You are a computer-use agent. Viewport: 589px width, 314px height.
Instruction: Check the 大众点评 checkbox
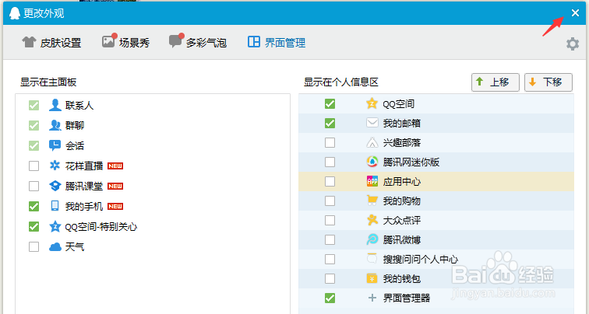pyautogui.click(x=330, y=220)
